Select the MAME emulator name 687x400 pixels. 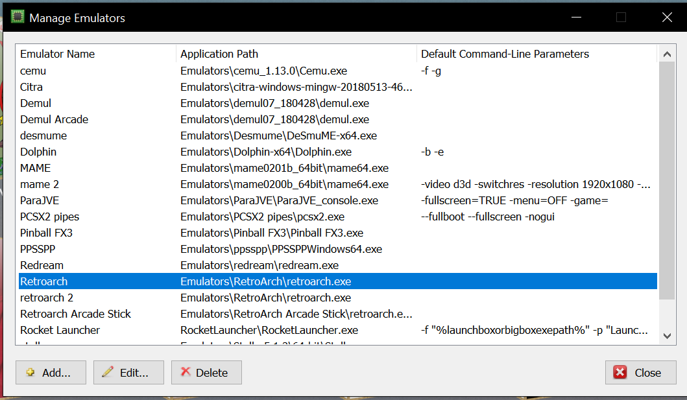36,168
